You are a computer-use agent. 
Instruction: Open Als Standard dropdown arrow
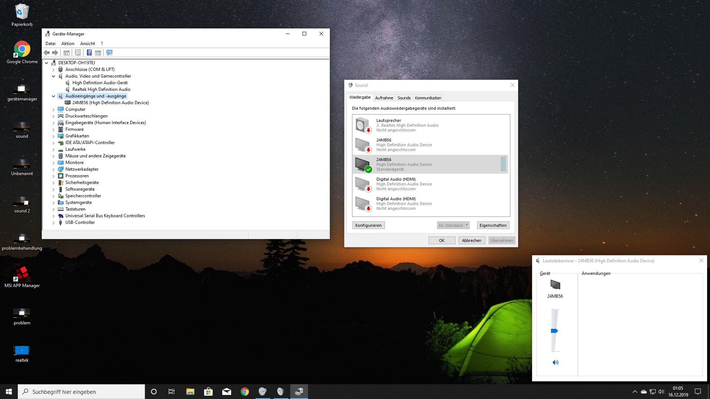coord(467,225)
